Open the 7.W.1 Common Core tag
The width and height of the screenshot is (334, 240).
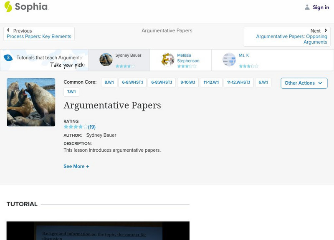click(x=71, y=92)
